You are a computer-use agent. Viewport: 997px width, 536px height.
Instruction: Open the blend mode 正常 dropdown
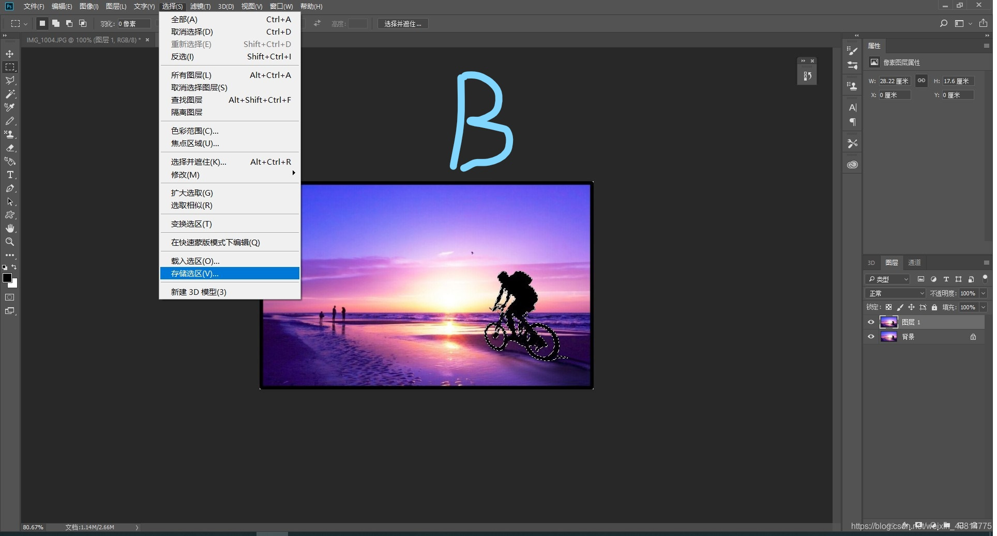896,293
